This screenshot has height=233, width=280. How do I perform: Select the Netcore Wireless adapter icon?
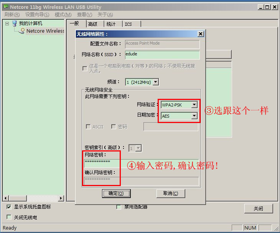(22, 31)
